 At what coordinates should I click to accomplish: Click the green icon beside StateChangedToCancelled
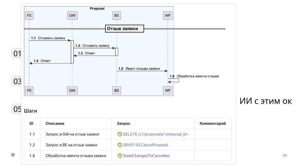[x=119, y=156]
